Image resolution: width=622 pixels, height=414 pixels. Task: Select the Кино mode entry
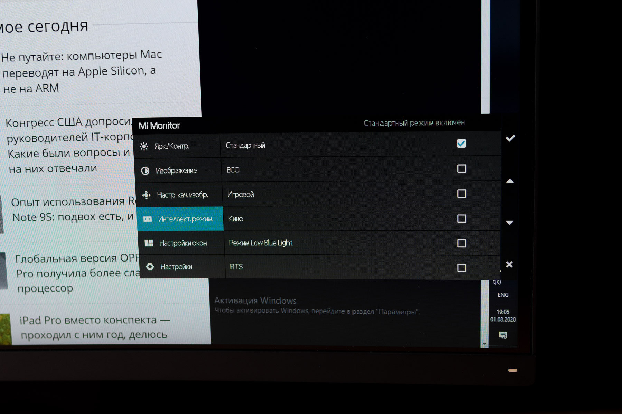tap(236, 219)
